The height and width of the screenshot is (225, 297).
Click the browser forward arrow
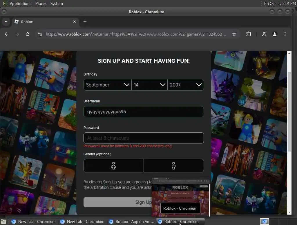click(x=17, y=34)
